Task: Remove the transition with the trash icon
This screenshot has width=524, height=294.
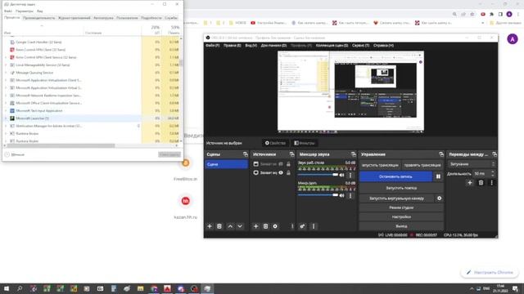Action: [x=481, y=183]
